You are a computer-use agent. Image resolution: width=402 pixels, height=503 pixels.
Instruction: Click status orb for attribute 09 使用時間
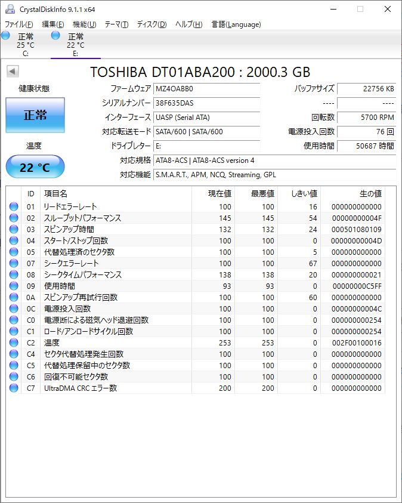pyautogui.click(x=14, y=286)
